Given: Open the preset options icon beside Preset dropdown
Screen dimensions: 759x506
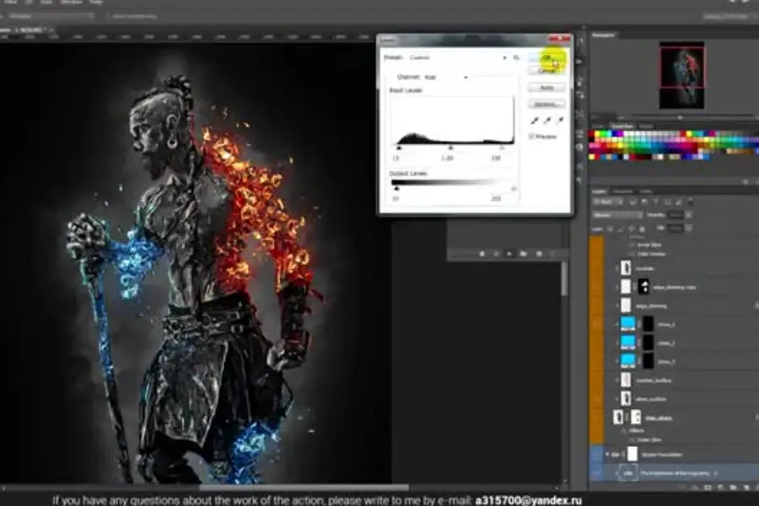Looking at the screenshot, I should click(x=516, y=57).
